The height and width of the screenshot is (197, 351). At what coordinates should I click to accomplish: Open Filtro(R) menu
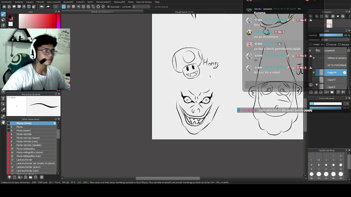[40, 2]
